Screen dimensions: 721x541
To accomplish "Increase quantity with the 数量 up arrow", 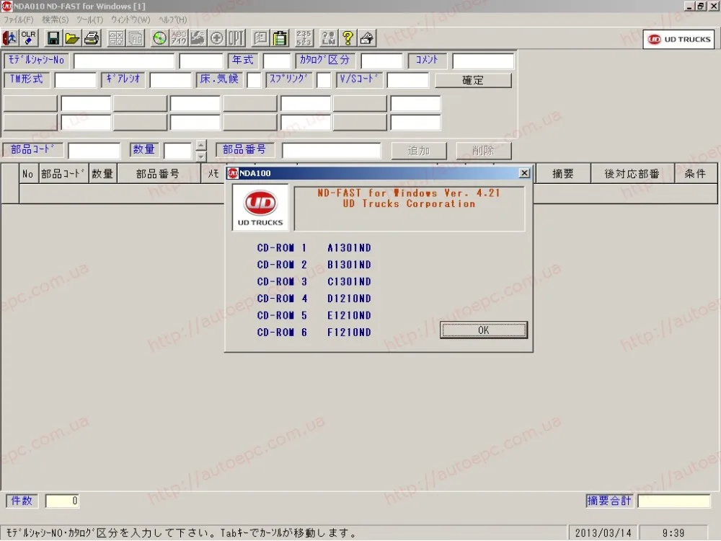I will pyautogui.click(x=201, y=146).
